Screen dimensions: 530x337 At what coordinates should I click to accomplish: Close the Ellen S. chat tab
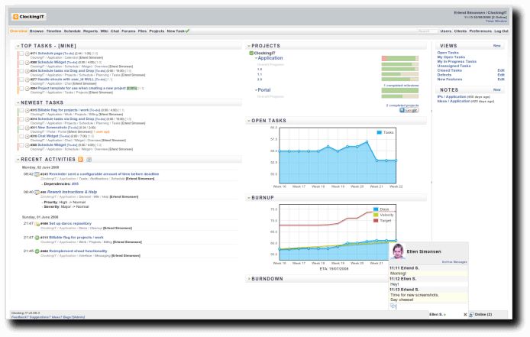pos(465,315)
